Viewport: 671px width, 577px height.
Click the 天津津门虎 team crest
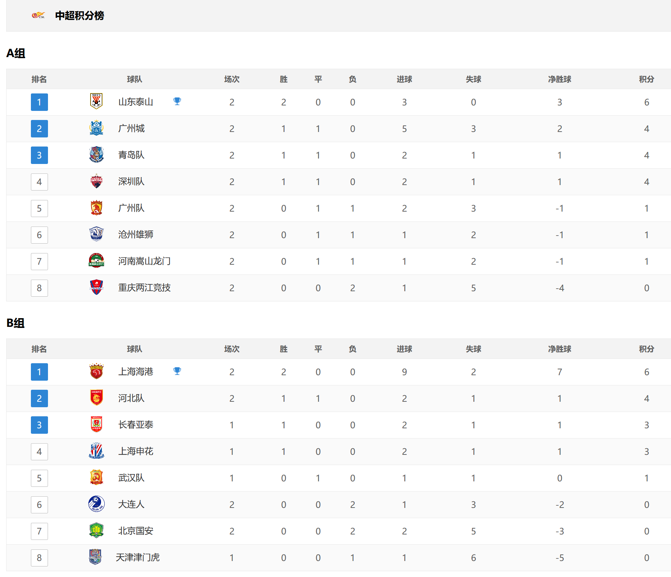tap(95, 557)
